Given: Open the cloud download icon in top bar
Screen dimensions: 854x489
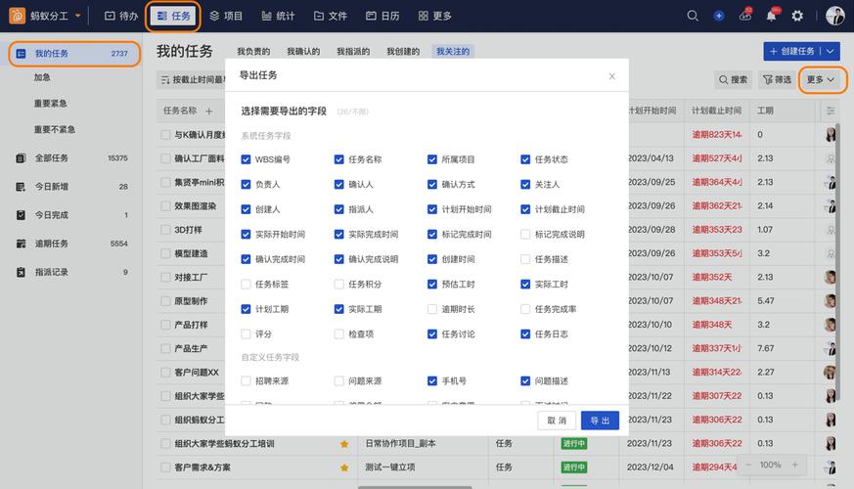Looking at the screenshot, I should click(x=745, y=16).
